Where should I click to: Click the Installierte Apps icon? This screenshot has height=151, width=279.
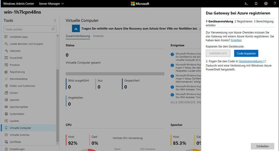point(6,37)
